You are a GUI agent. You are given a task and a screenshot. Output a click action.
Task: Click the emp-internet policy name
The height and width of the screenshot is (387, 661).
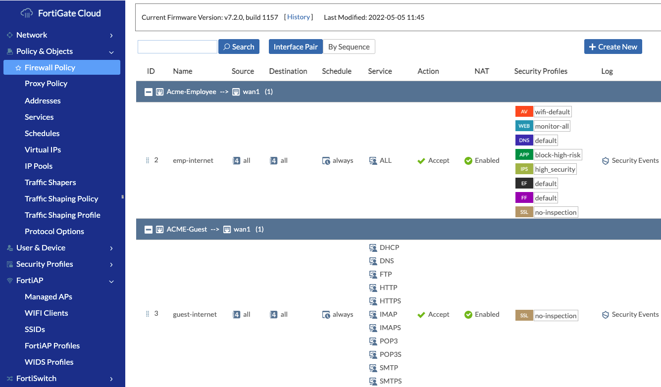[193, 160]
